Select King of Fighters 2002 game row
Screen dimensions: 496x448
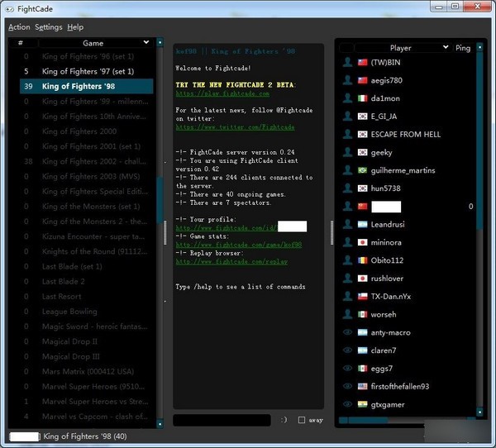[86, 162]
